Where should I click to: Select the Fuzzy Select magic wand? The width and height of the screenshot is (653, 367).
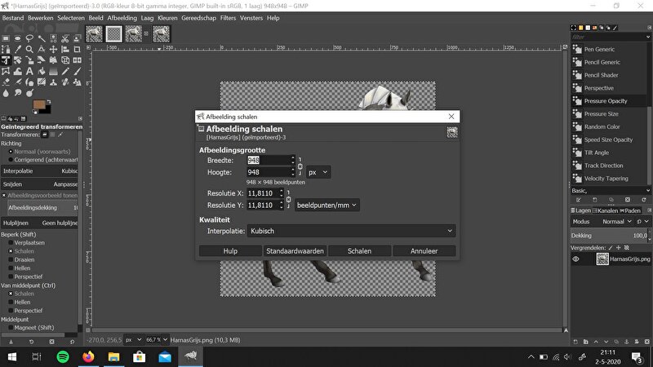tap(42, 38)
